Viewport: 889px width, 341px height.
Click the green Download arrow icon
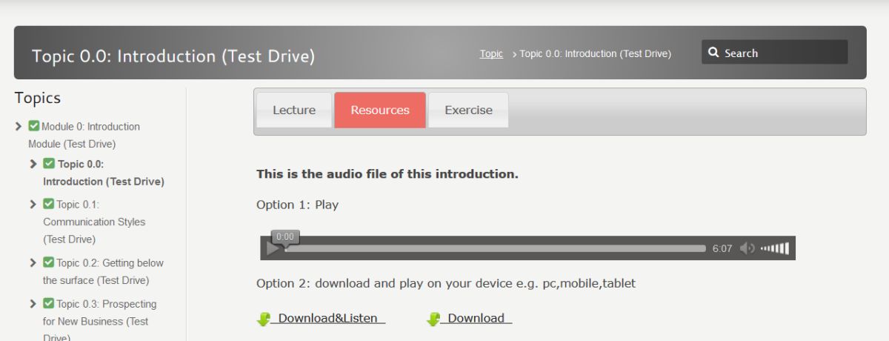[x=433, y=319]
